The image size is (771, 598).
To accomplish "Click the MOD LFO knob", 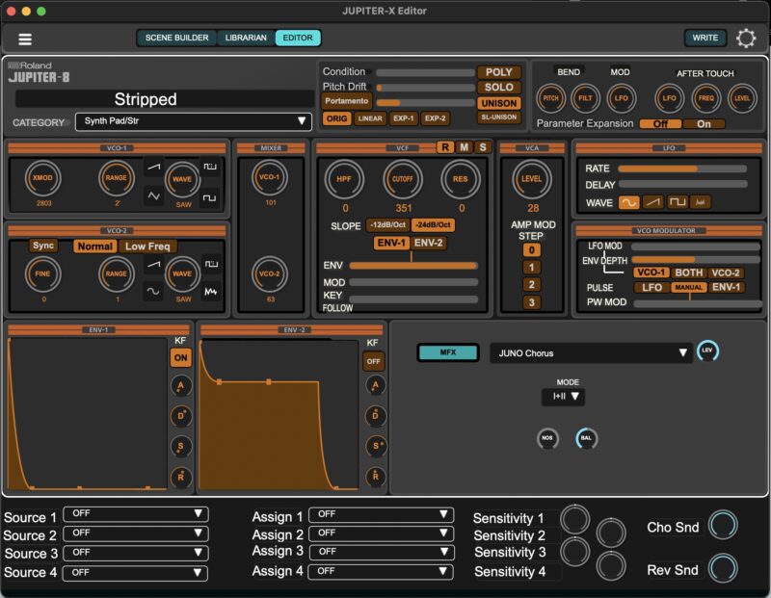I will tap(621, 98).
